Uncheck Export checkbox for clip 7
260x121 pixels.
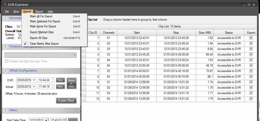click(251, 71)
